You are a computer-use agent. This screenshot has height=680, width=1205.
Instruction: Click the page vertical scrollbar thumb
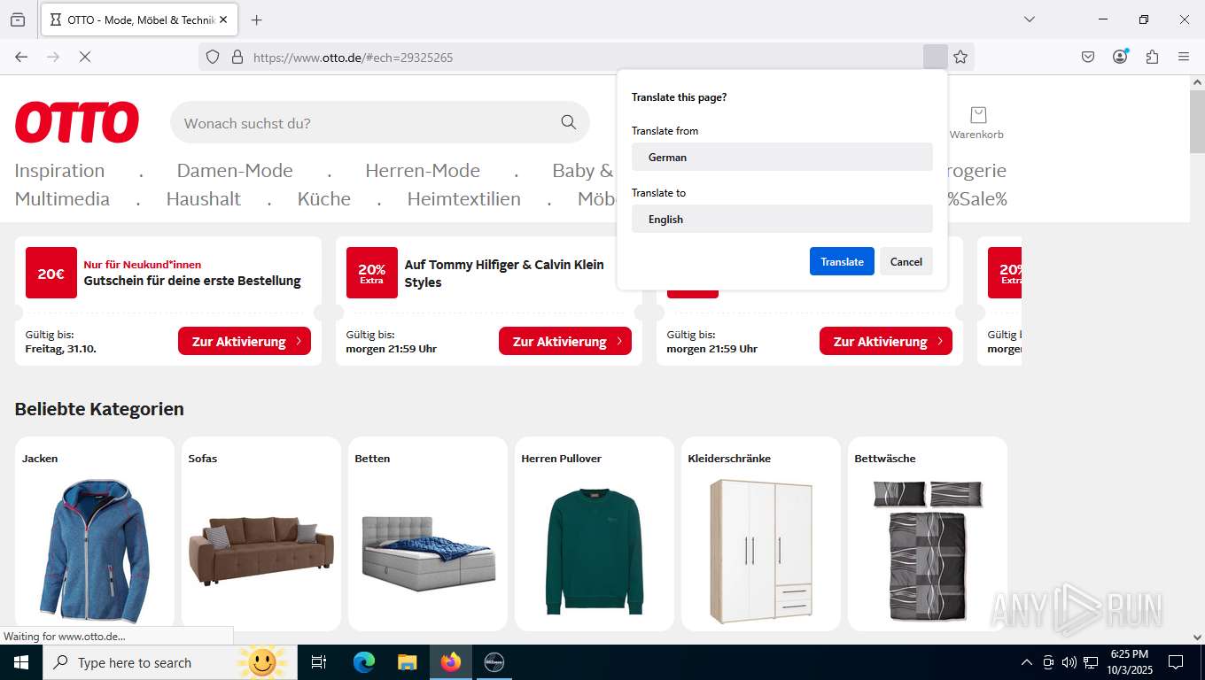point(1197,121)
